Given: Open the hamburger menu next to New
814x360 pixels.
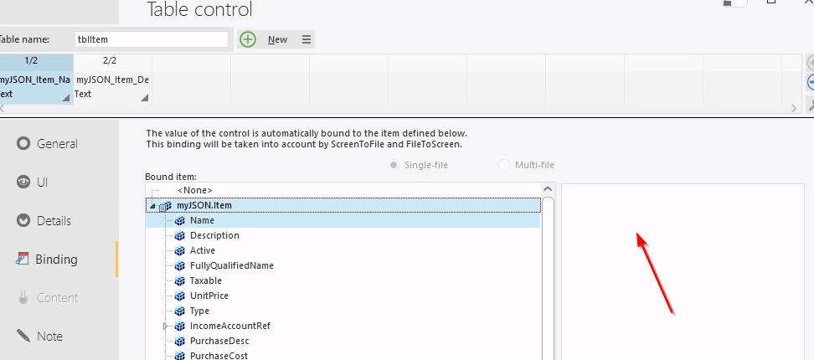Looking at the screenshot, I should point(307,39).
